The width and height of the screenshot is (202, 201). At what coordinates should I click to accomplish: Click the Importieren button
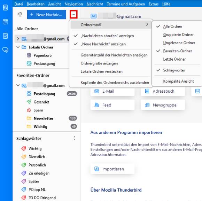pos(112,169)
